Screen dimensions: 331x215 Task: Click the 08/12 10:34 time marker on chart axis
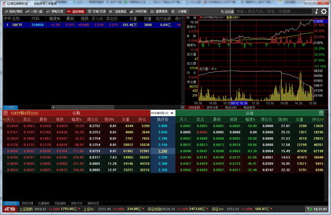(239, 103)
